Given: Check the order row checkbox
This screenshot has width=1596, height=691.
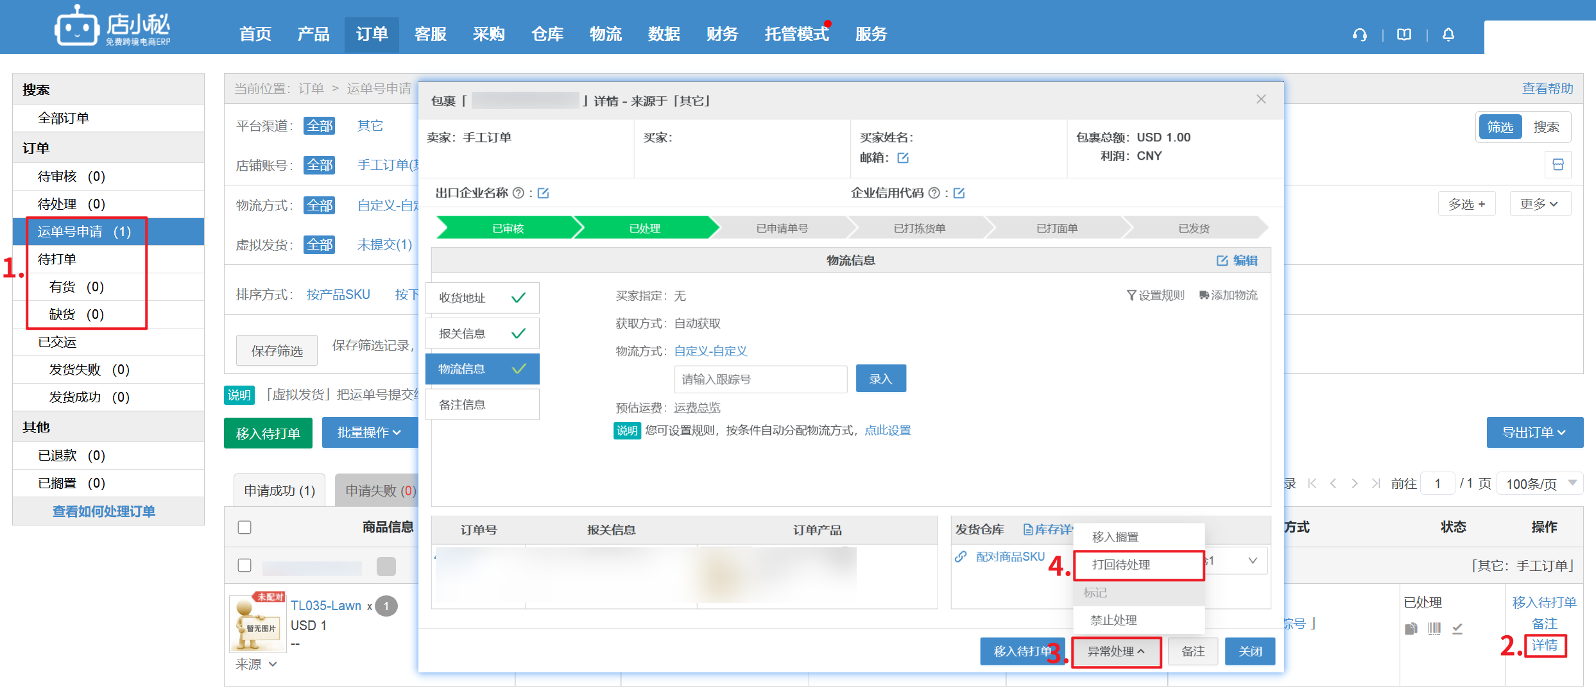Looking at the screenshot, I should click(x=245, y=565).
